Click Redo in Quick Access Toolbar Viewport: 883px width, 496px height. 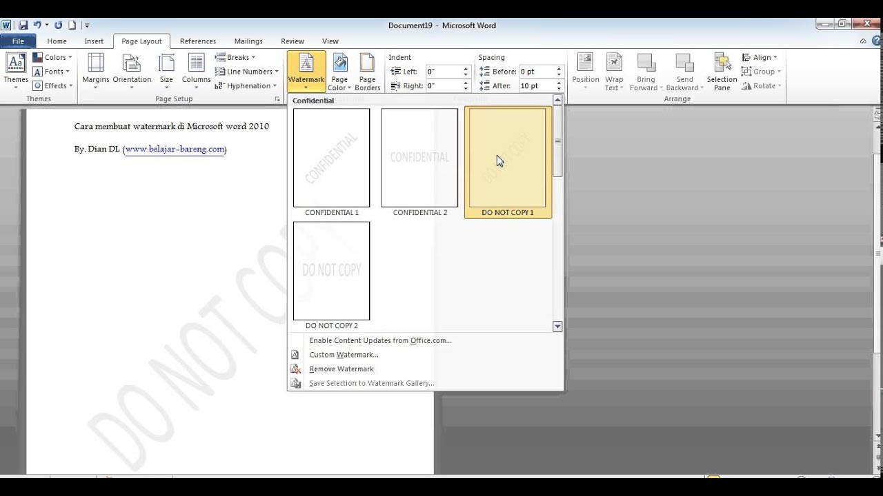[x=58, y=25]
